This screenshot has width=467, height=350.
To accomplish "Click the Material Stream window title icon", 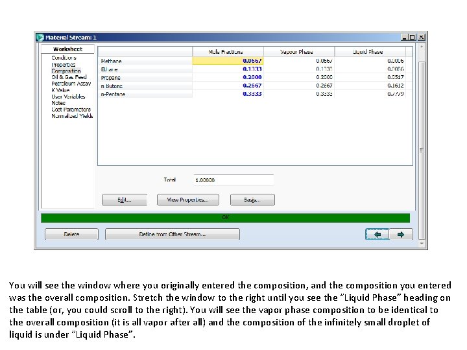I will pyautogui.click(x=40, y=37).
